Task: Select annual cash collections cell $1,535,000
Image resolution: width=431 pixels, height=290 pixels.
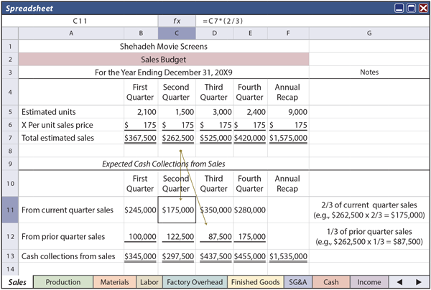Action: point(288,256)
